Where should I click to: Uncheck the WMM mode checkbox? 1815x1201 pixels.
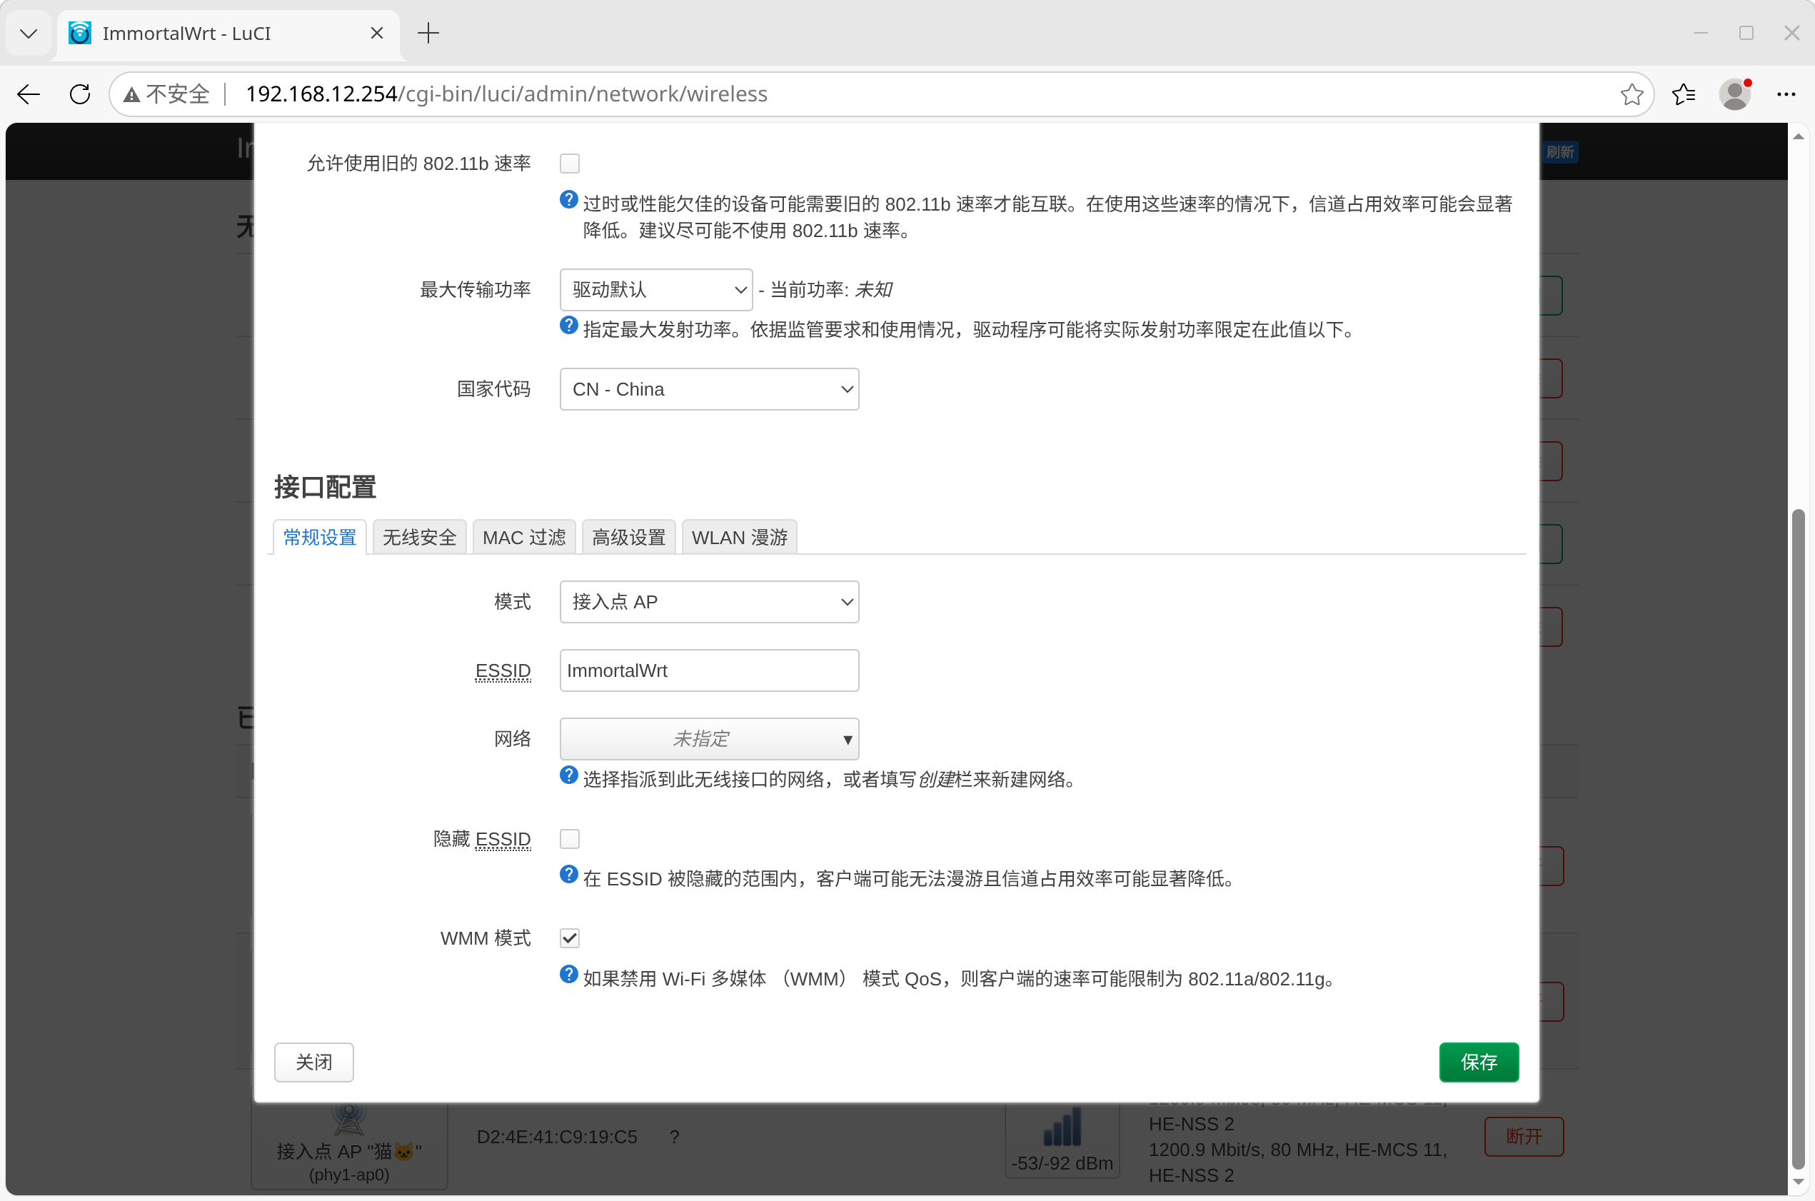point(569,938)
